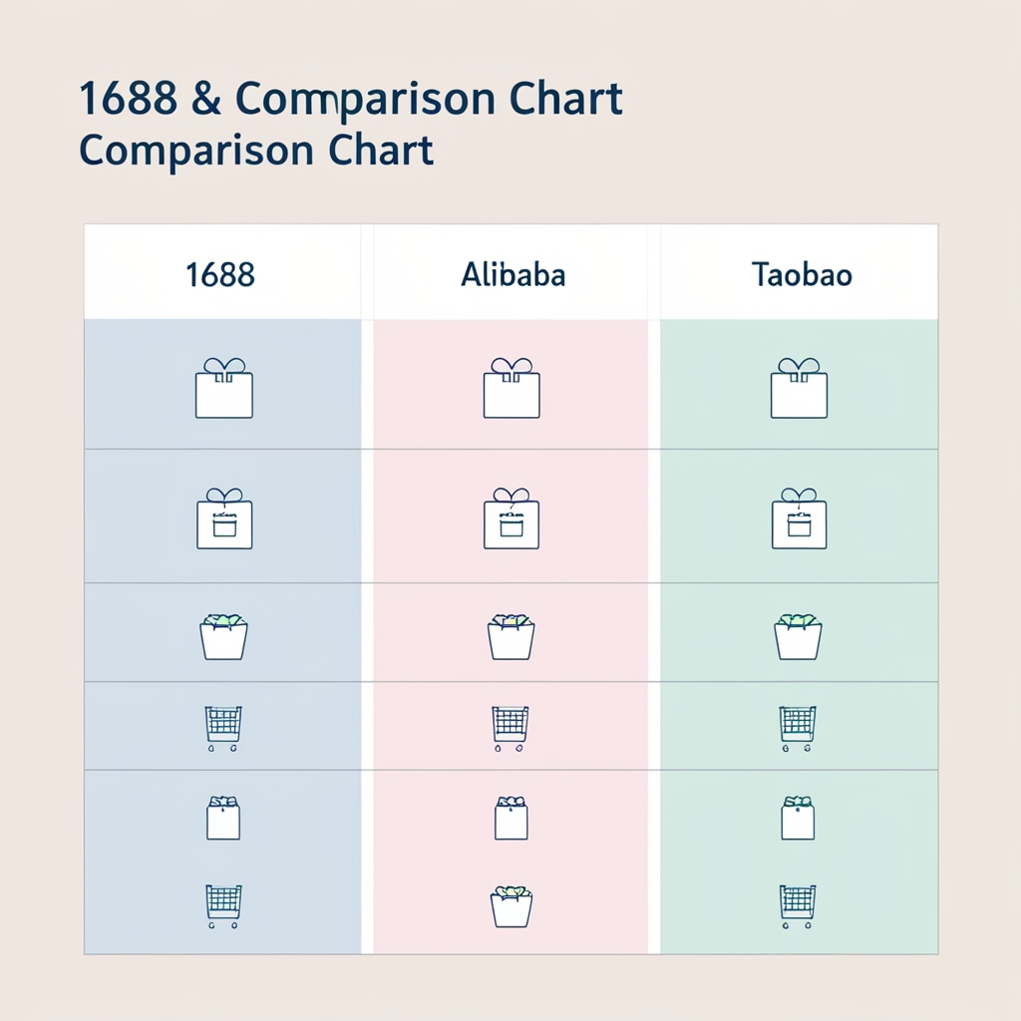The height and width of the screenshot is (1021, 1021).
Task: Select the third-row grocery basket icon under Alibaba
Action: (510, 636)
